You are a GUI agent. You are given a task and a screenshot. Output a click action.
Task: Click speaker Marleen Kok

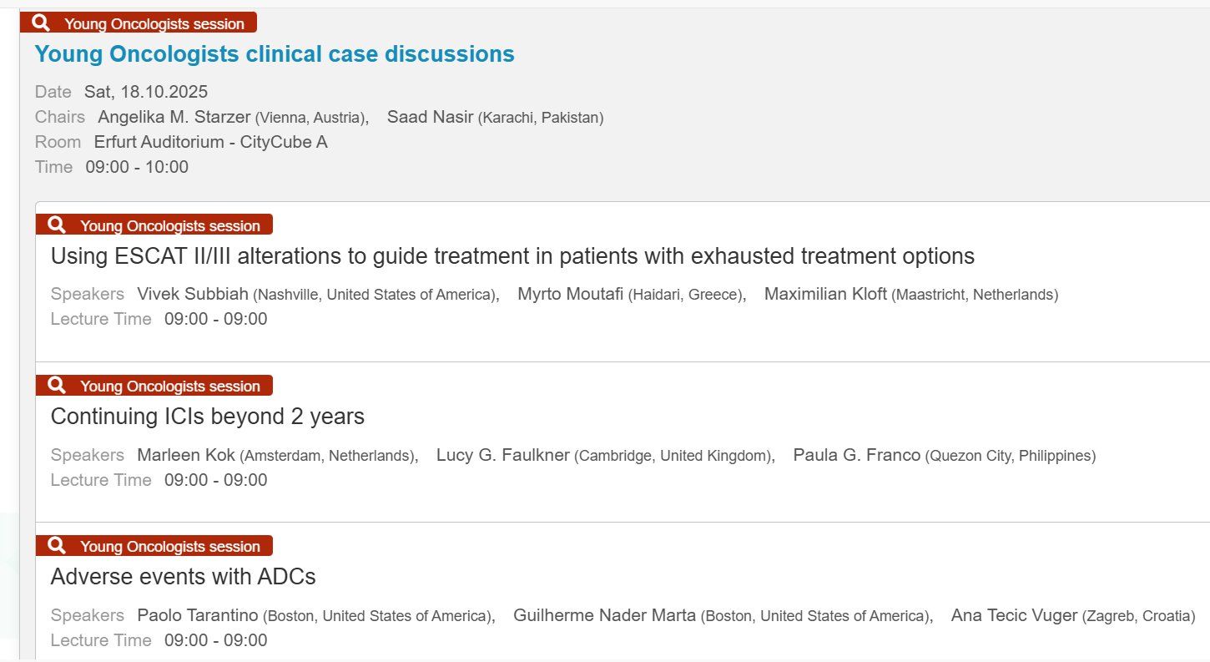[x=186, y=455]
